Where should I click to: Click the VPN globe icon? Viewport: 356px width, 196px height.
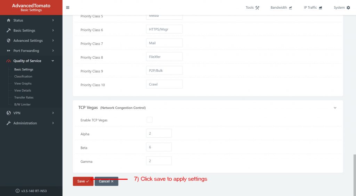9,113
